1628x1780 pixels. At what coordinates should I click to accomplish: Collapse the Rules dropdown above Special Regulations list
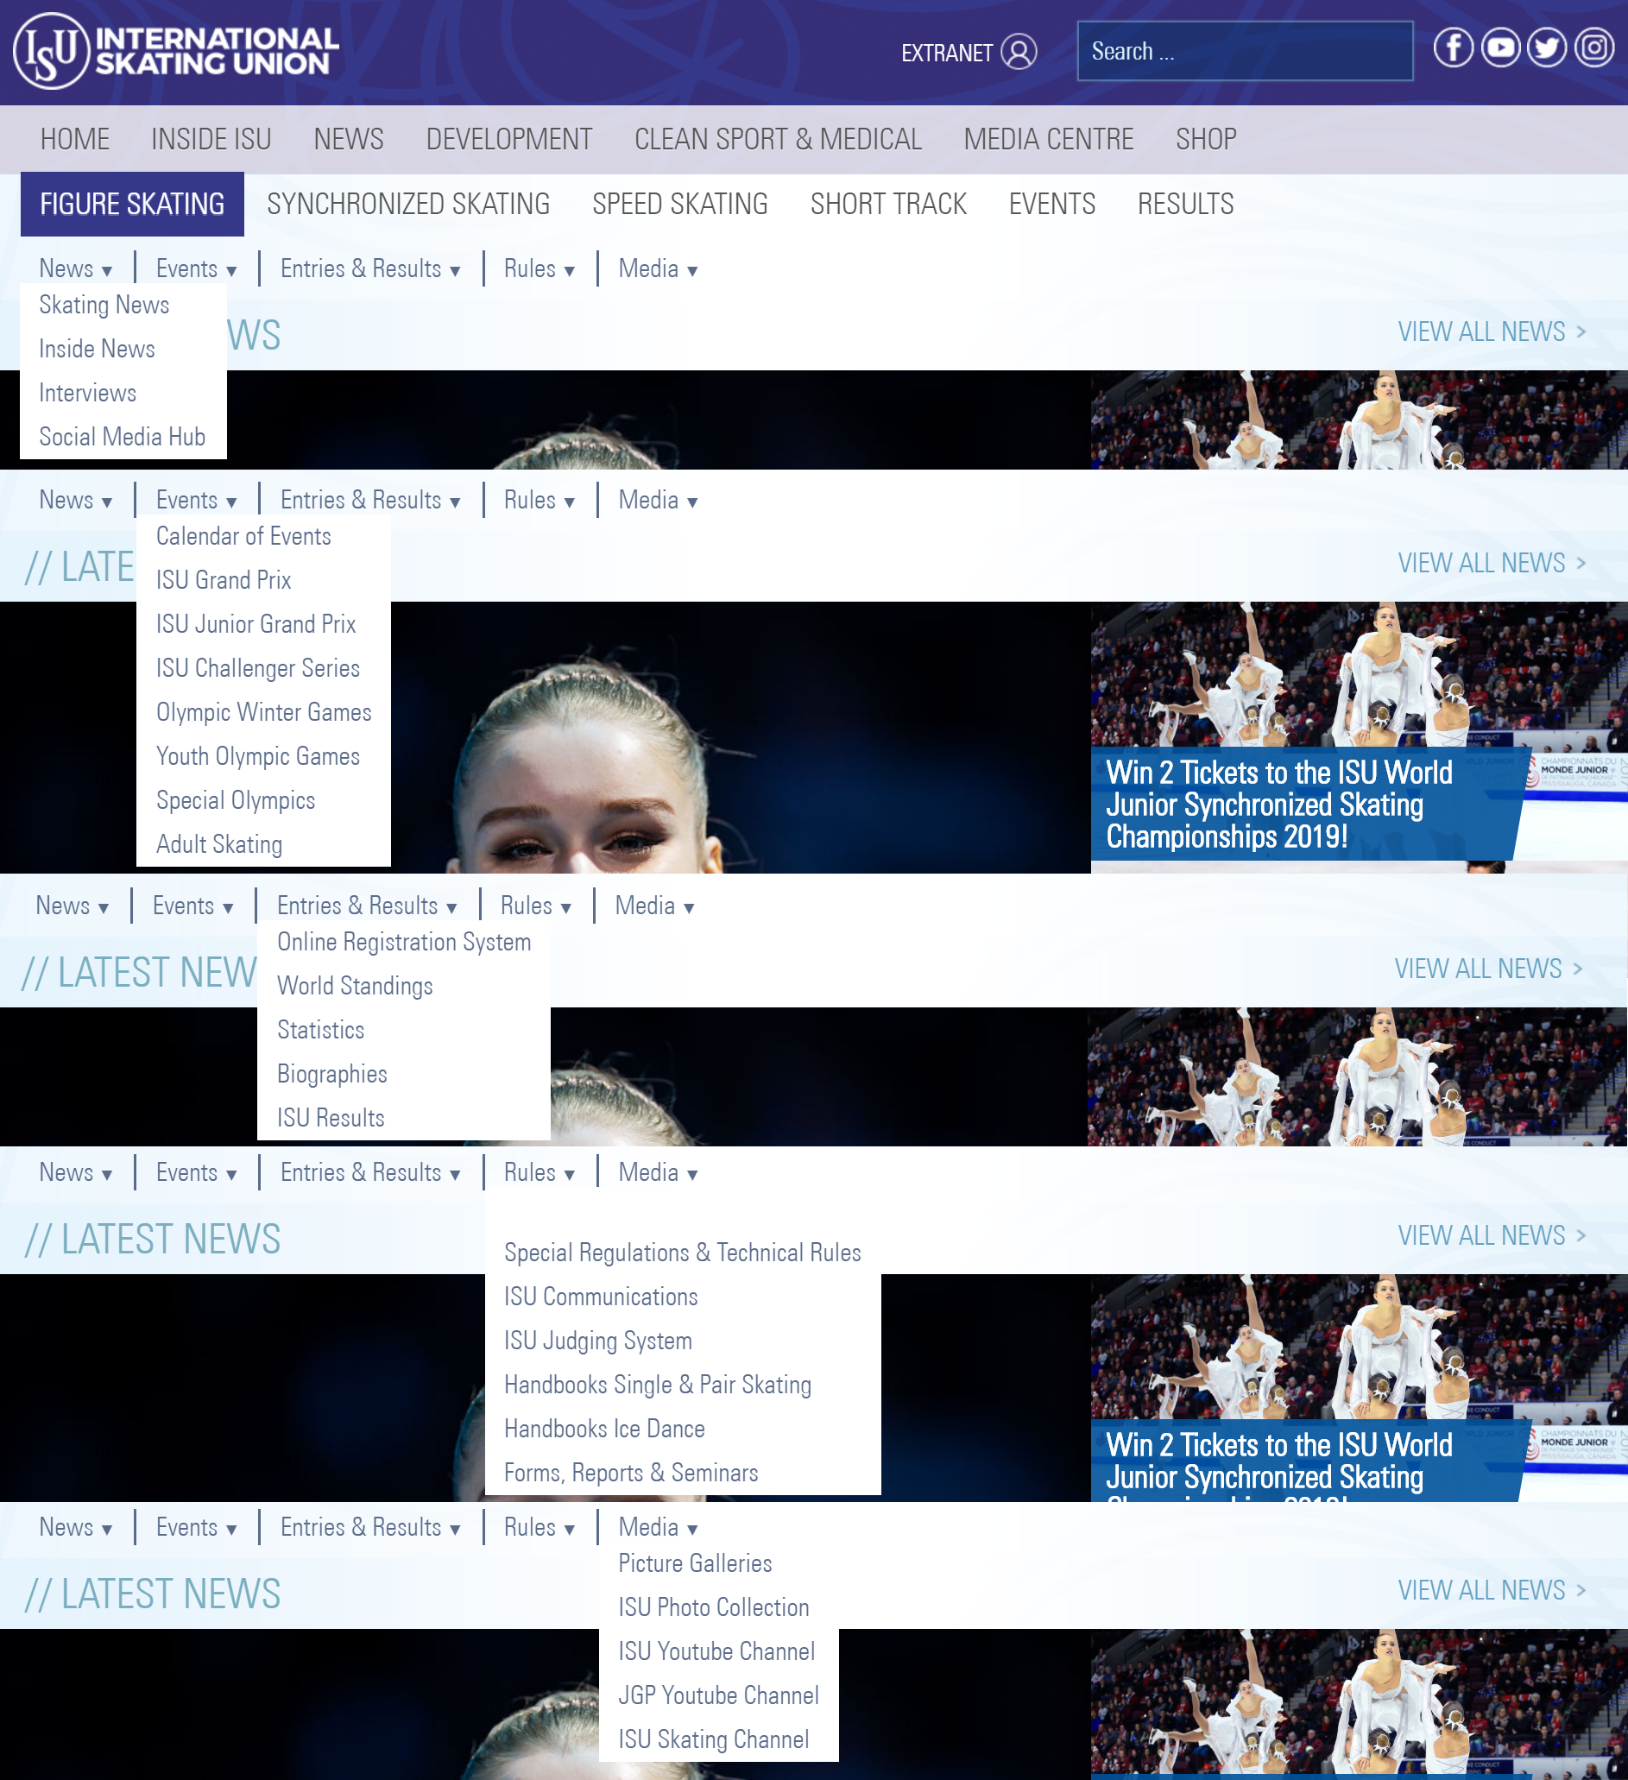pos(539,1172)
